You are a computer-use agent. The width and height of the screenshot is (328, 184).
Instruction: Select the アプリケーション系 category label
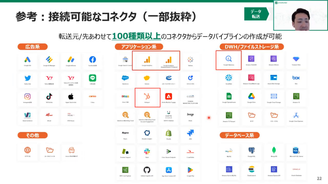point(139,47)
